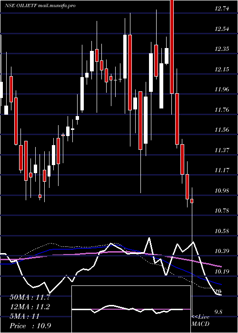
Task: Click the 10.98 price axis label
Action: pos(221,190)
